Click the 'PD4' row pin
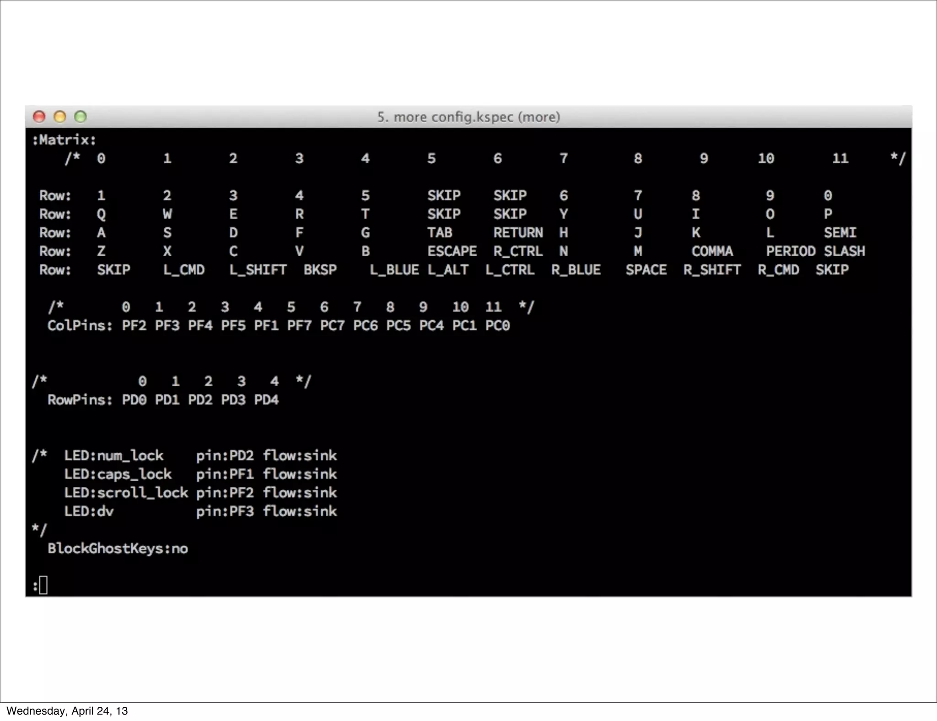The height and width of the screenshot is (721, 937). [266, 400]
